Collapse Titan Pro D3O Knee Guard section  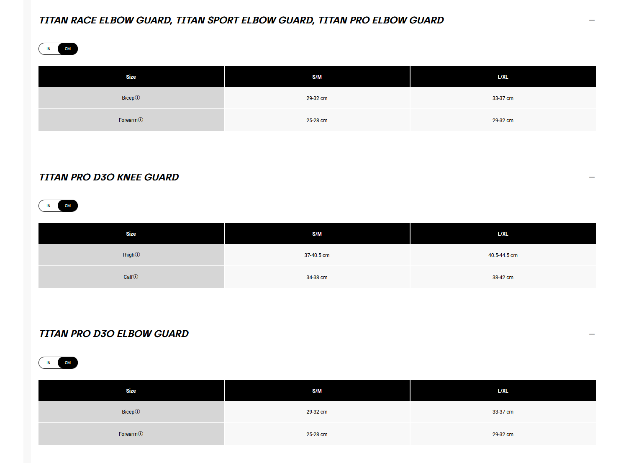point(592,177)
